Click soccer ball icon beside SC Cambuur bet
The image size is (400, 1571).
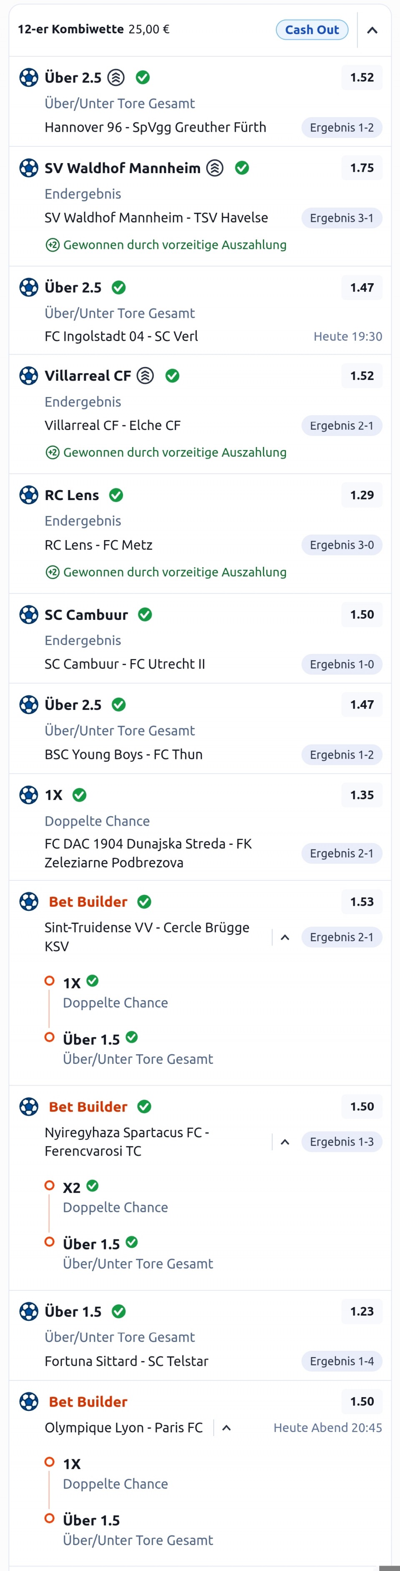pos(29,615)
